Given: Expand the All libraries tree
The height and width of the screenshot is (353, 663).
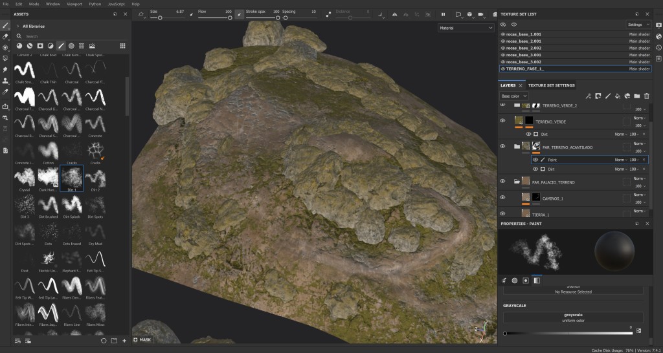Looking at the screenshot, I should tap(17, 26).
